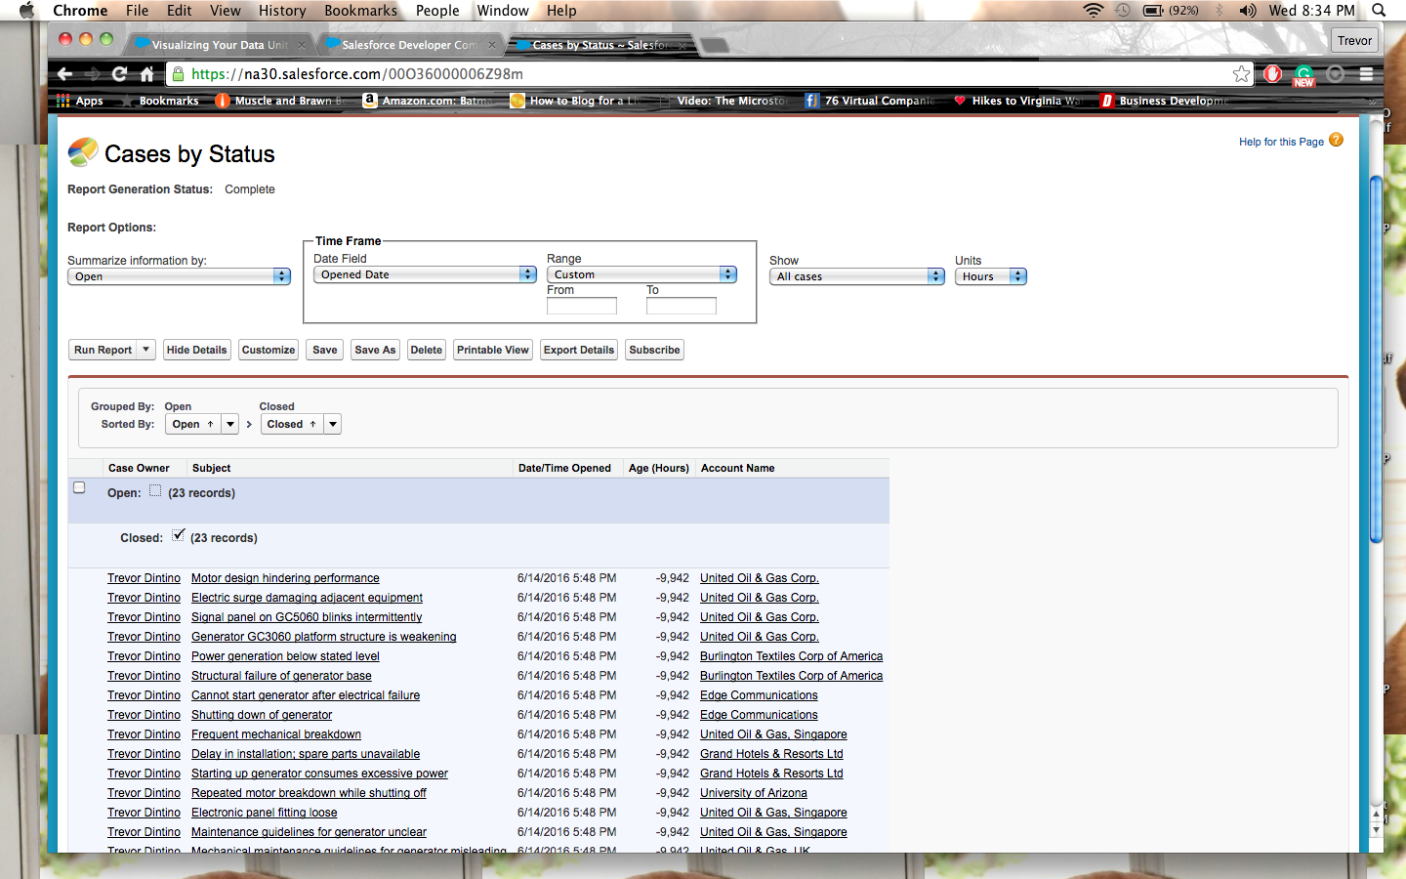Click the Customize button
The width and height of the screenshot is (1406, 879).
[269, 350]
